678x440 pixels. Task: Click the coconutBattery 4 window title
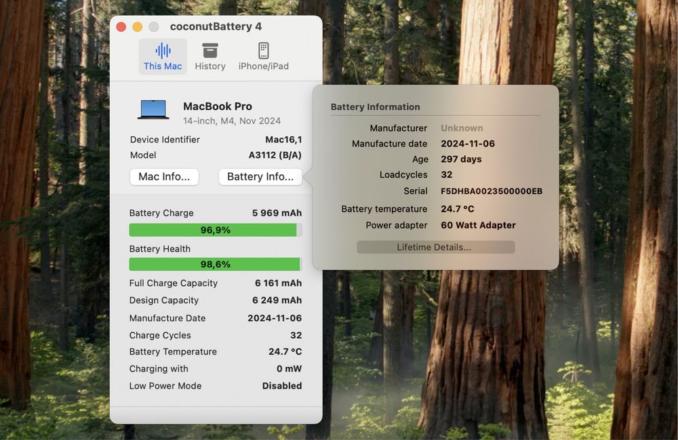216,26
